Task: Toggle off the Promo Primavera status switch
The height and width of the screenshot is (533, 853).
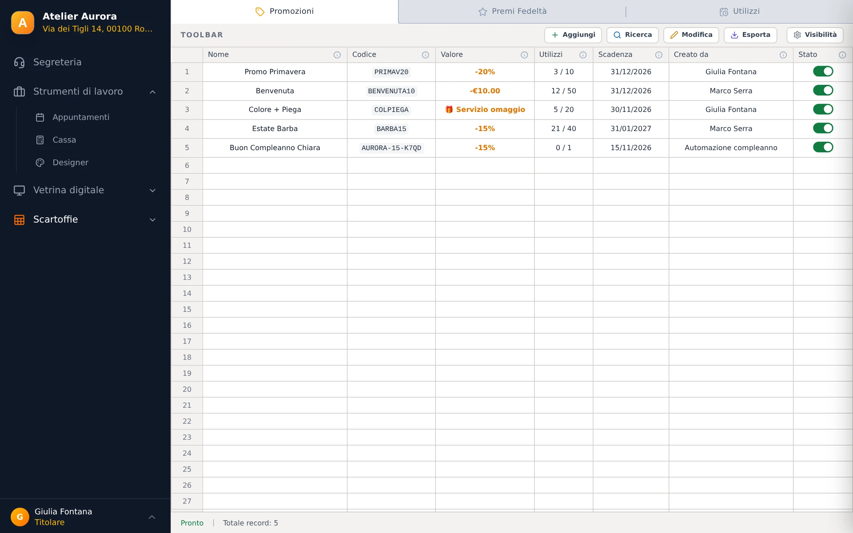Action: tap(823, 72)
